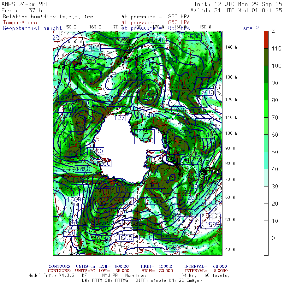Click the "1127" contour label box

pyautogui.click(x=115, y=117)
